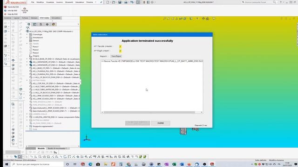Click the search magnifier icon top right
This screenshot has width=298, height=167.
coord(274,2)
